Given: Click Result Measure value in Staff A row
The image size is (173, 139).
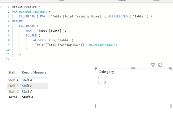Looking at the screenshot, I should 27,80.
